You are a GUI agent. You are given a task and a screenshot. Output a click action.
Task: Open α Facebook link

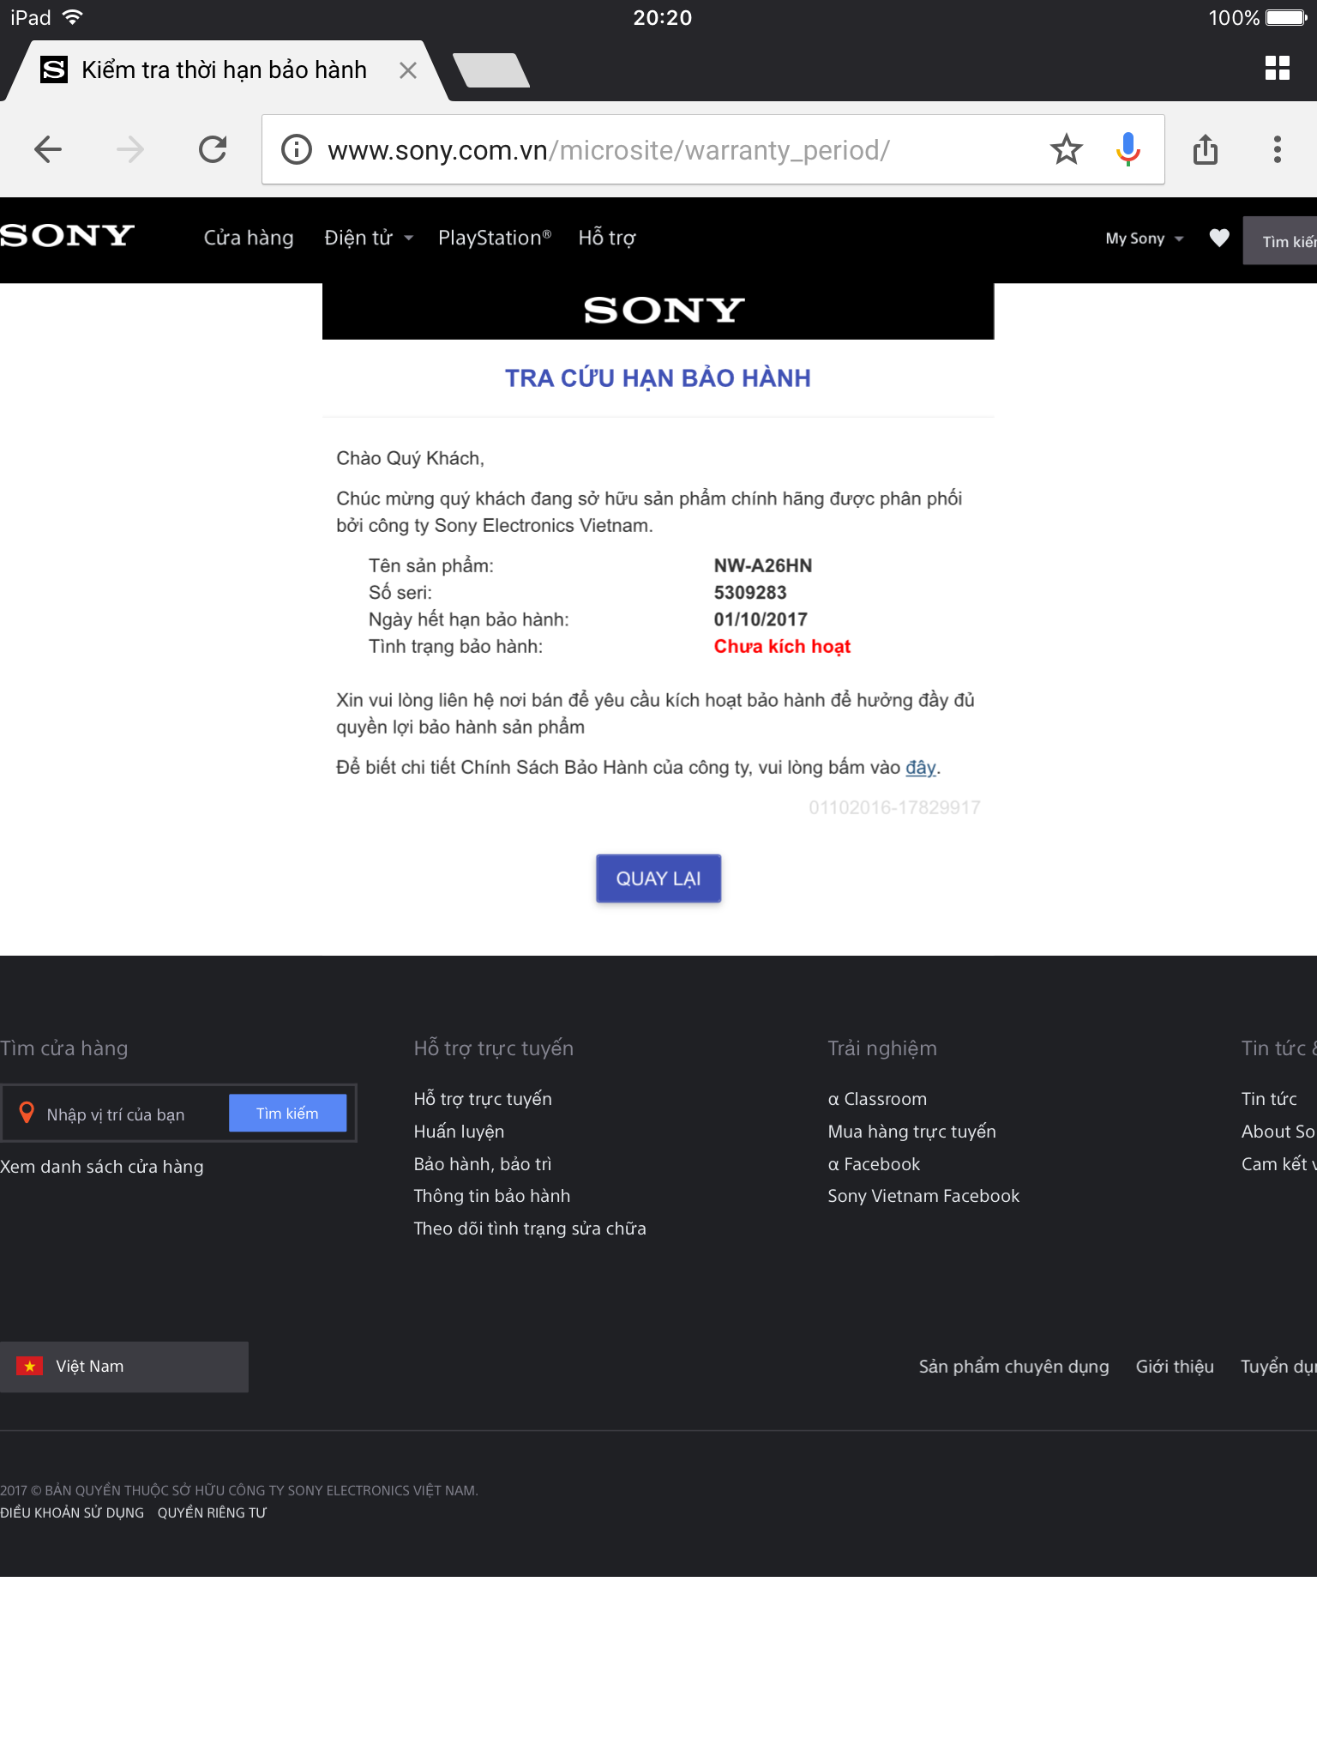874,1164
